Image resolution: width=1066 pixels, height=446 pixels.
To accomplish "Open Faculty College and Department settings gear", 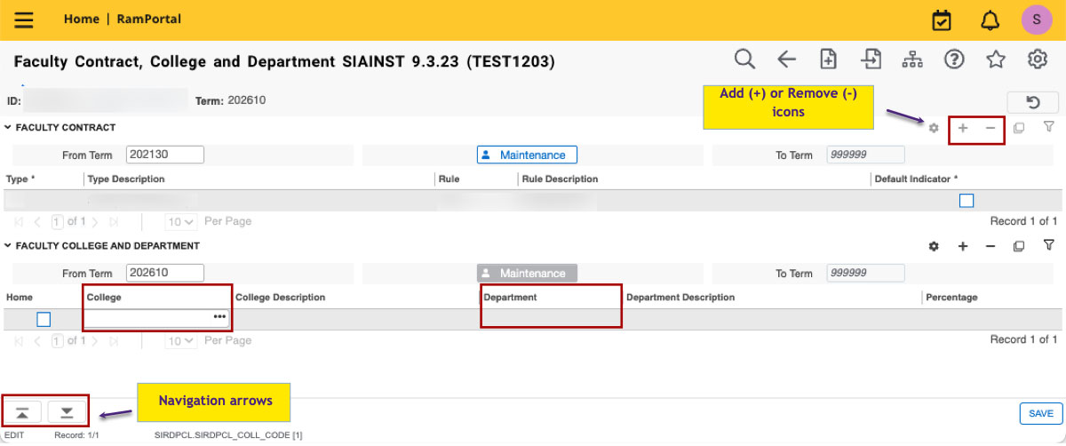I will (934, 246).
